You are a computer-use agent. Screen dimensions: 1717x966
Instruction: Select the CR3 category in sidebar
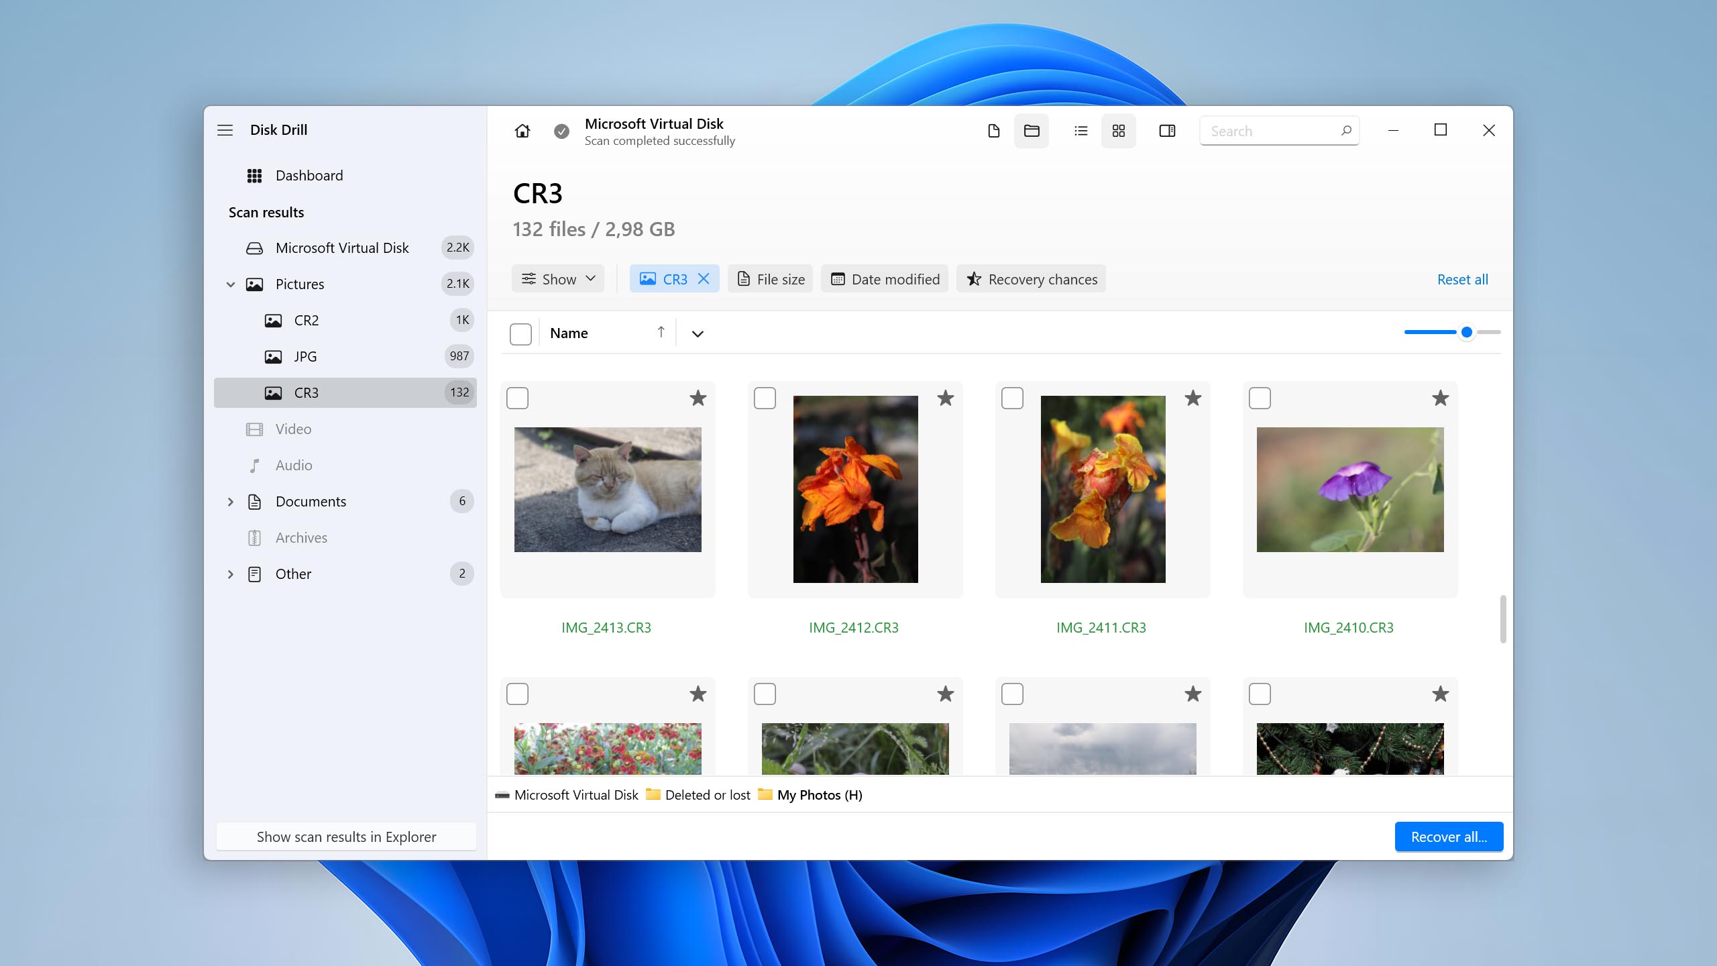tap(345, 393)
